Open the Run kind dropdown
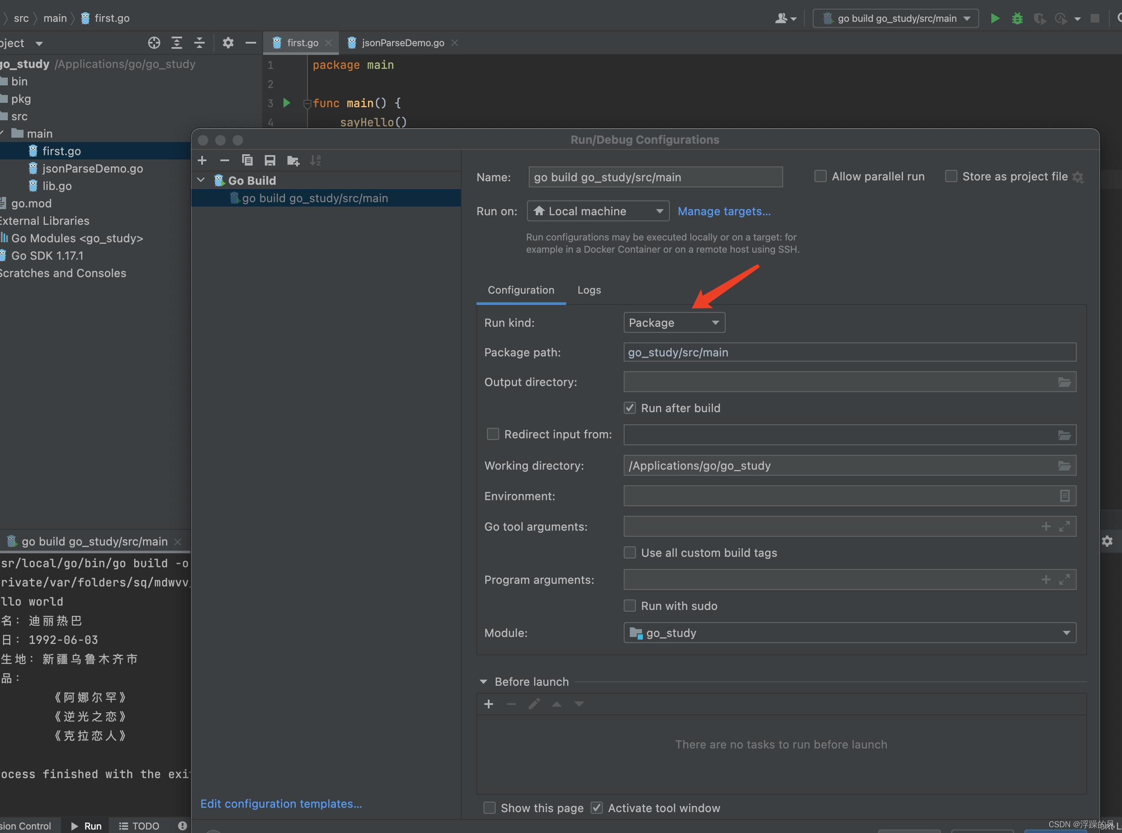 674,323
